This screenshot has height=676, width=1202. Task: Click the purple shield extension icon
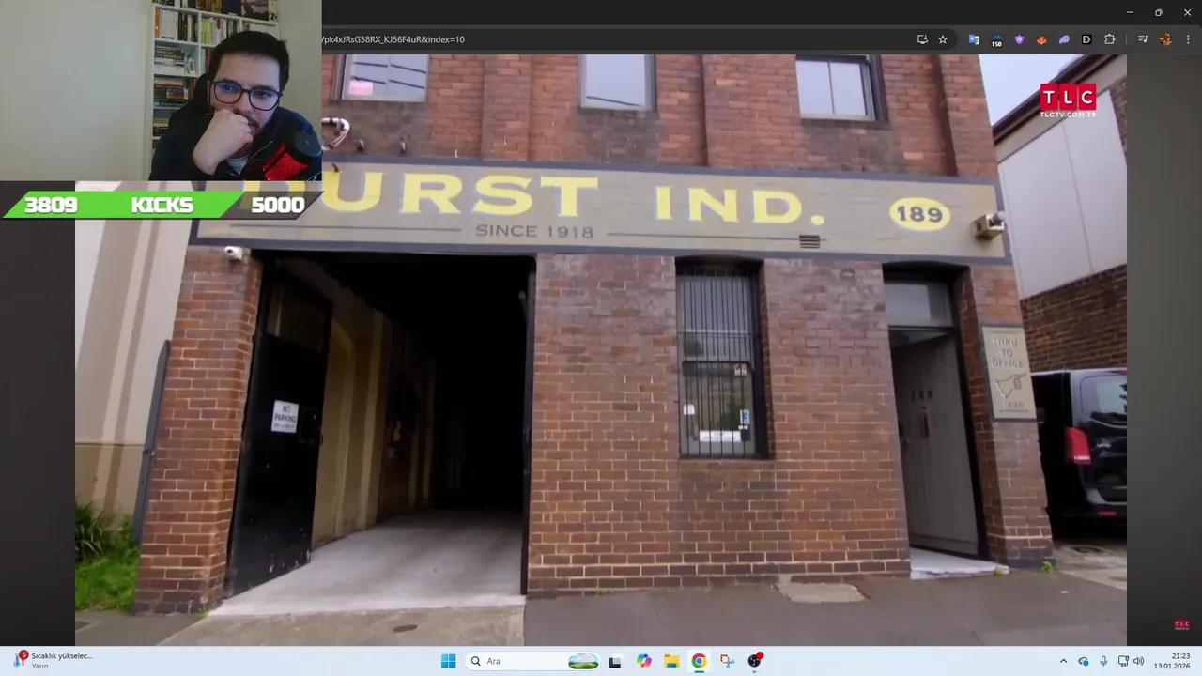click(1019, 39)
